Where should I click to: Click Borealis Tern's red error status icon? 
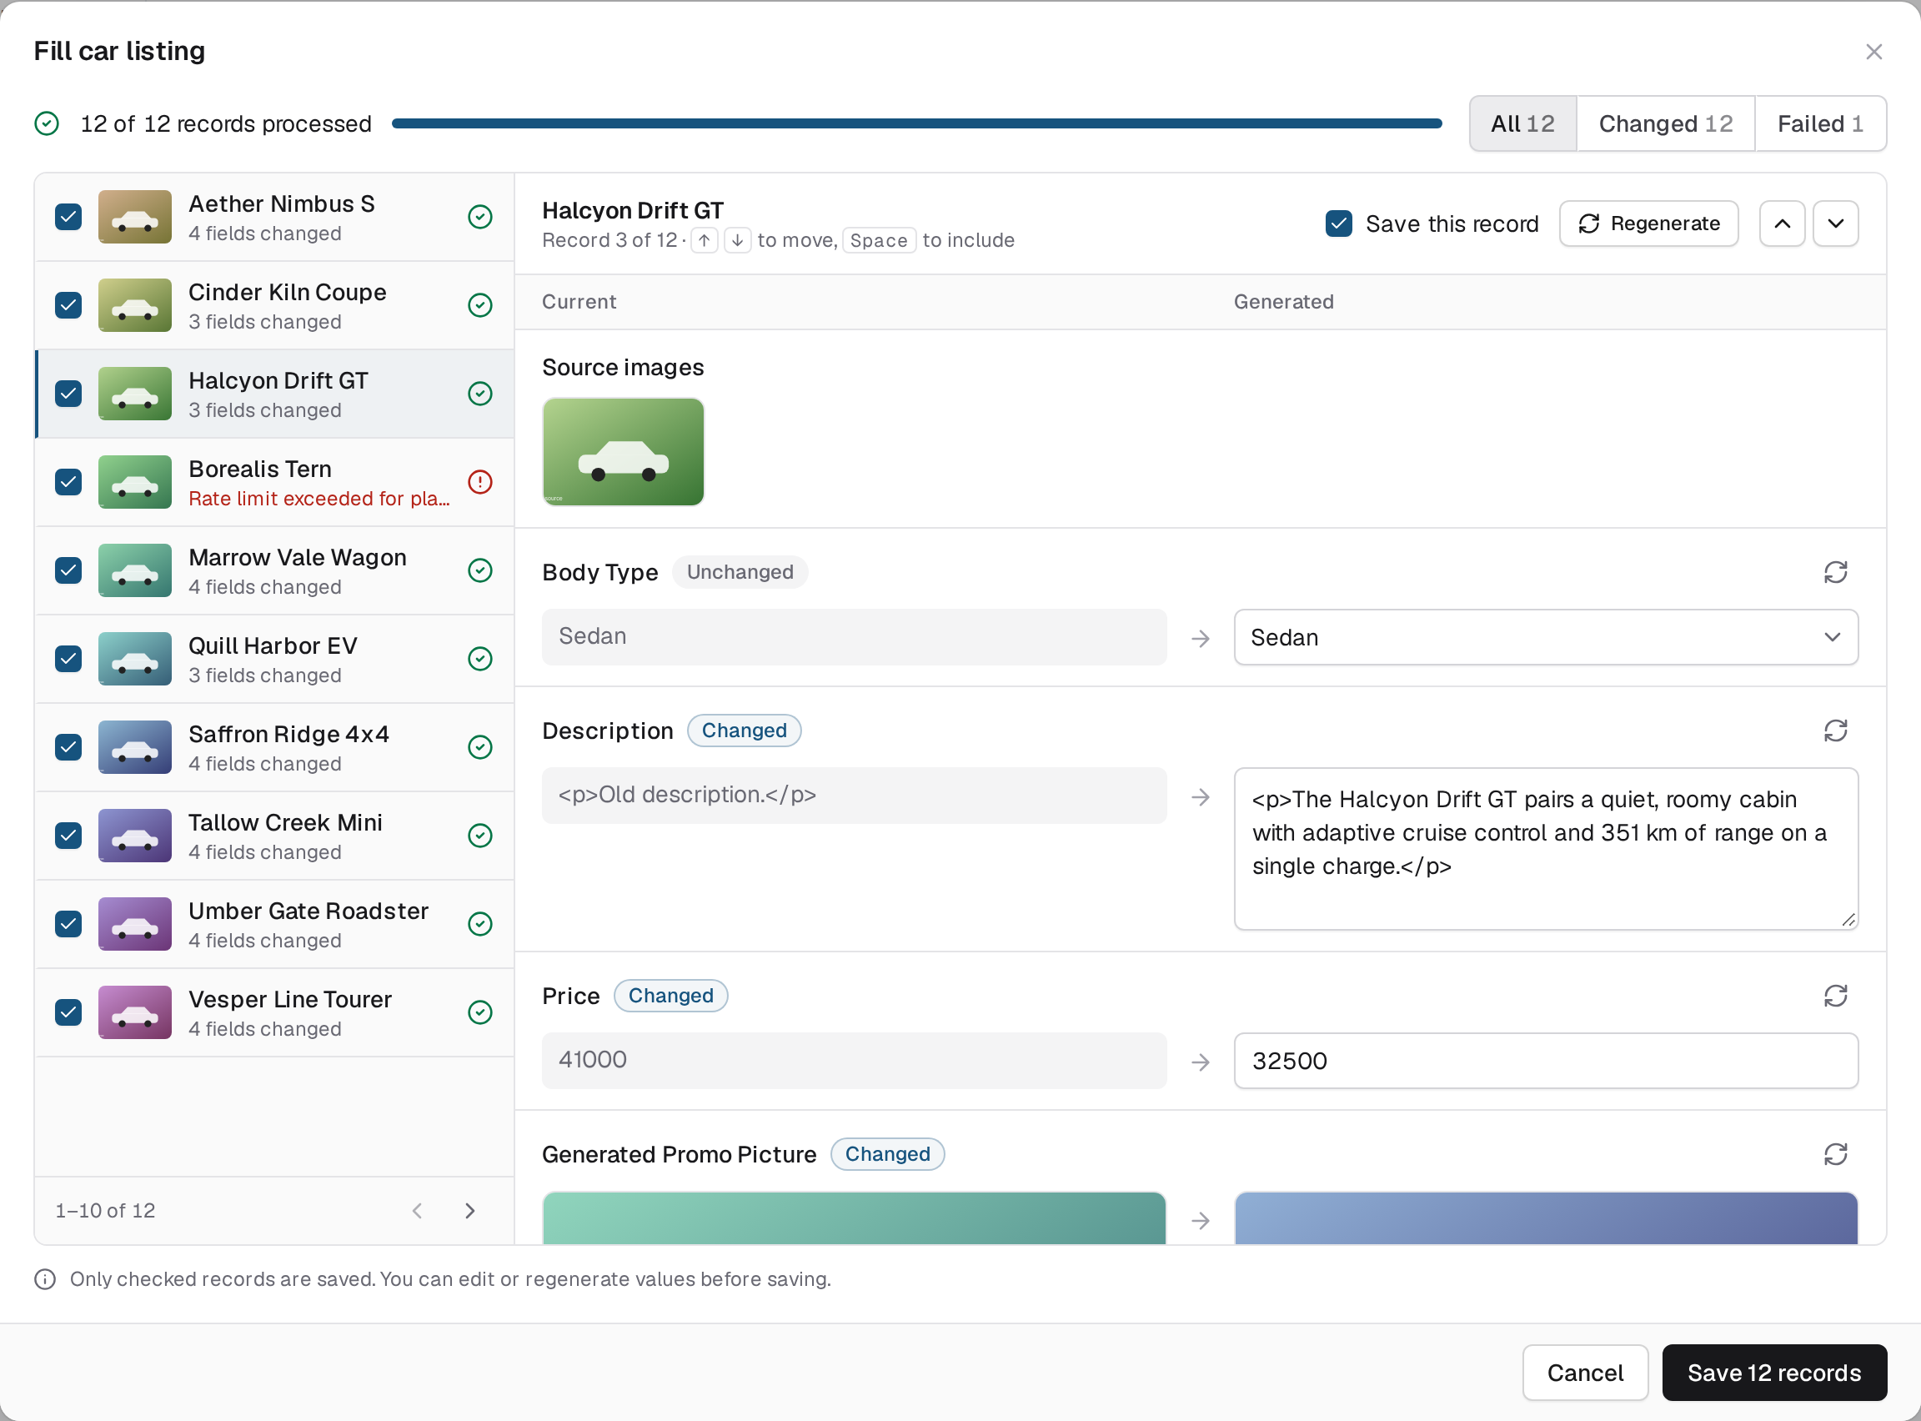(x=479, y=482)
